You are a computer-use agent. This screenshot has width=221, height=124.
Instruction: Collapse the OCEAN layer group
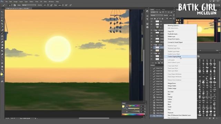click(154, 45)
